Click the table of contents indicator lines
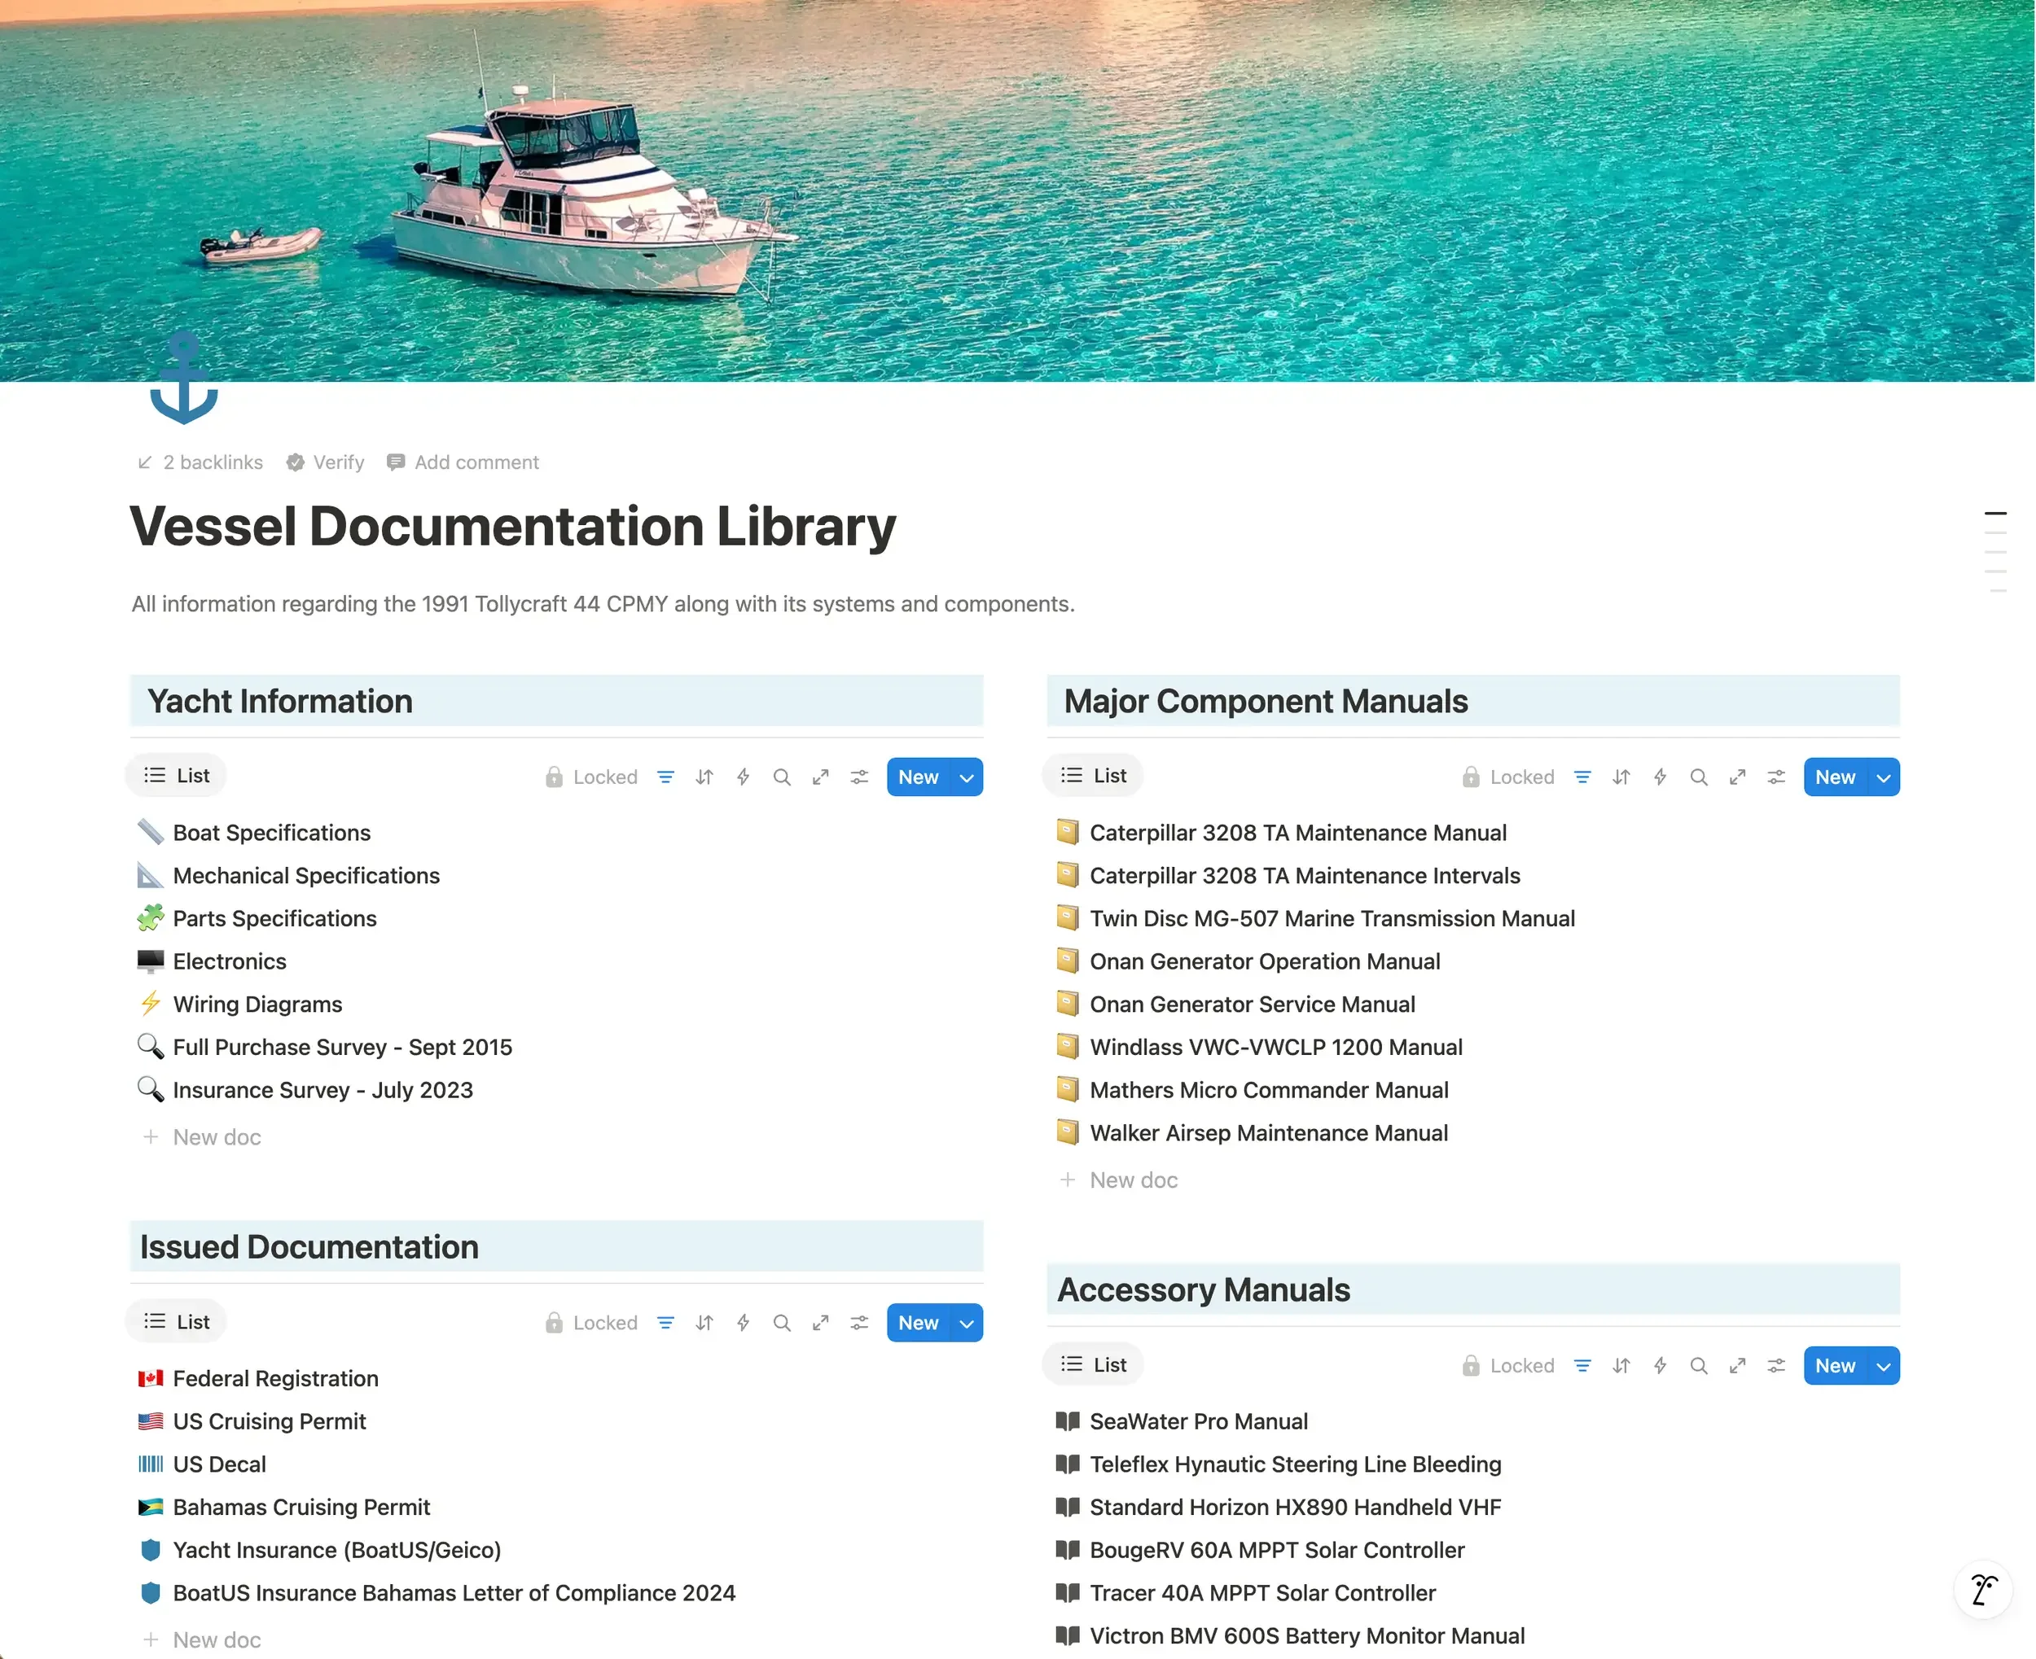Screen dimensions: 2036x1659 pos(1995,553)
